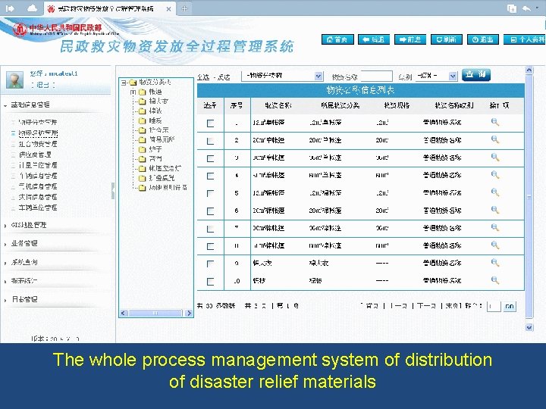This screenshot has height=409, width=546.
Task: Tick the checkbox for row 10
Action: pos(210,281)
